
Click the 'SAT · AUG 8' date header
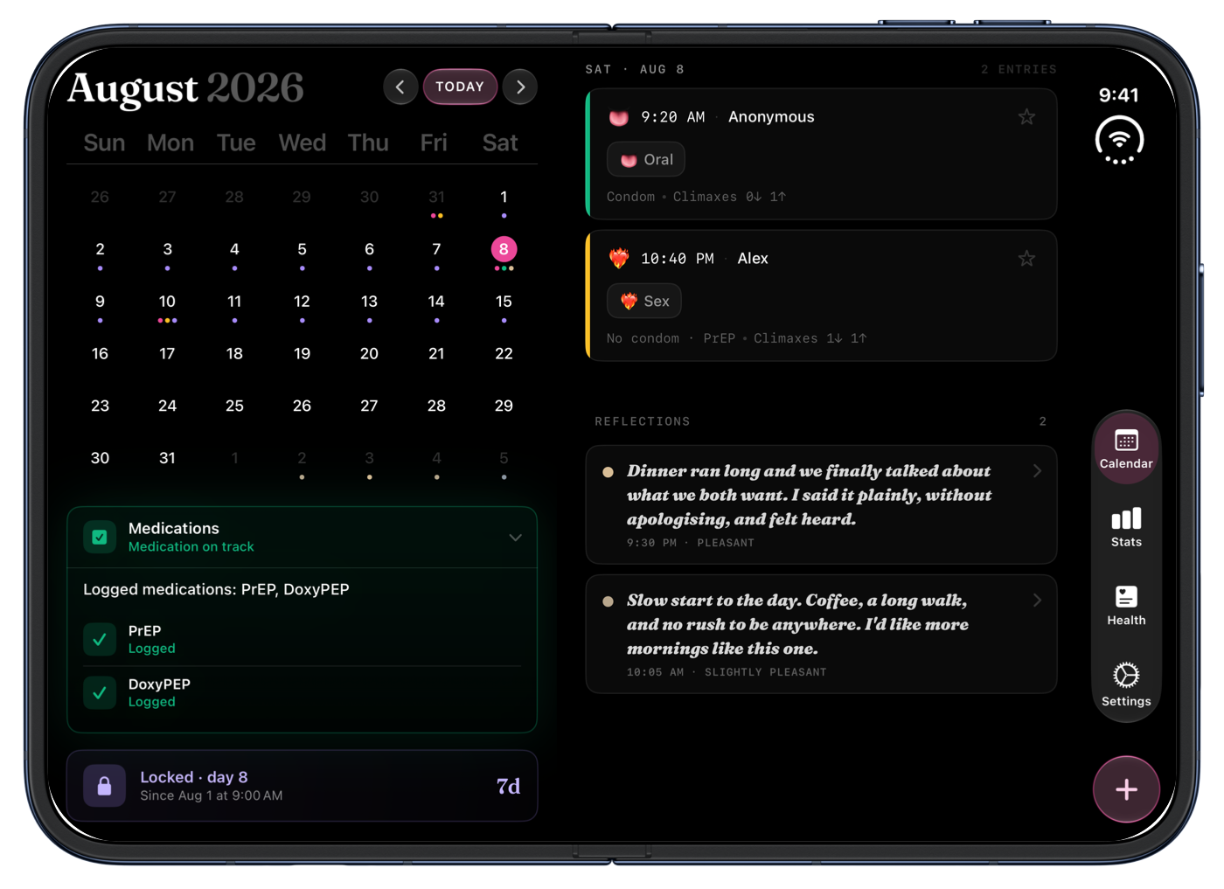click(635, 69)
